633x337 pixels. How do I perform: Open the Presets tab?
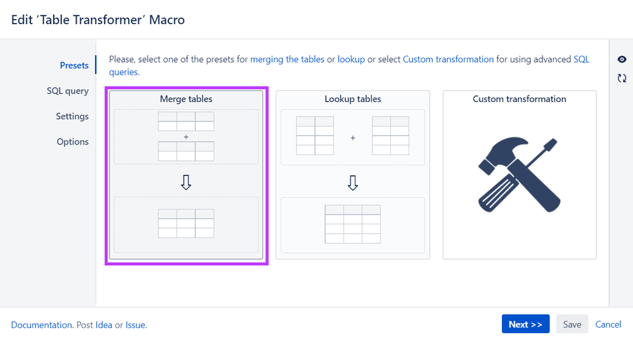[x=74, y=65]
